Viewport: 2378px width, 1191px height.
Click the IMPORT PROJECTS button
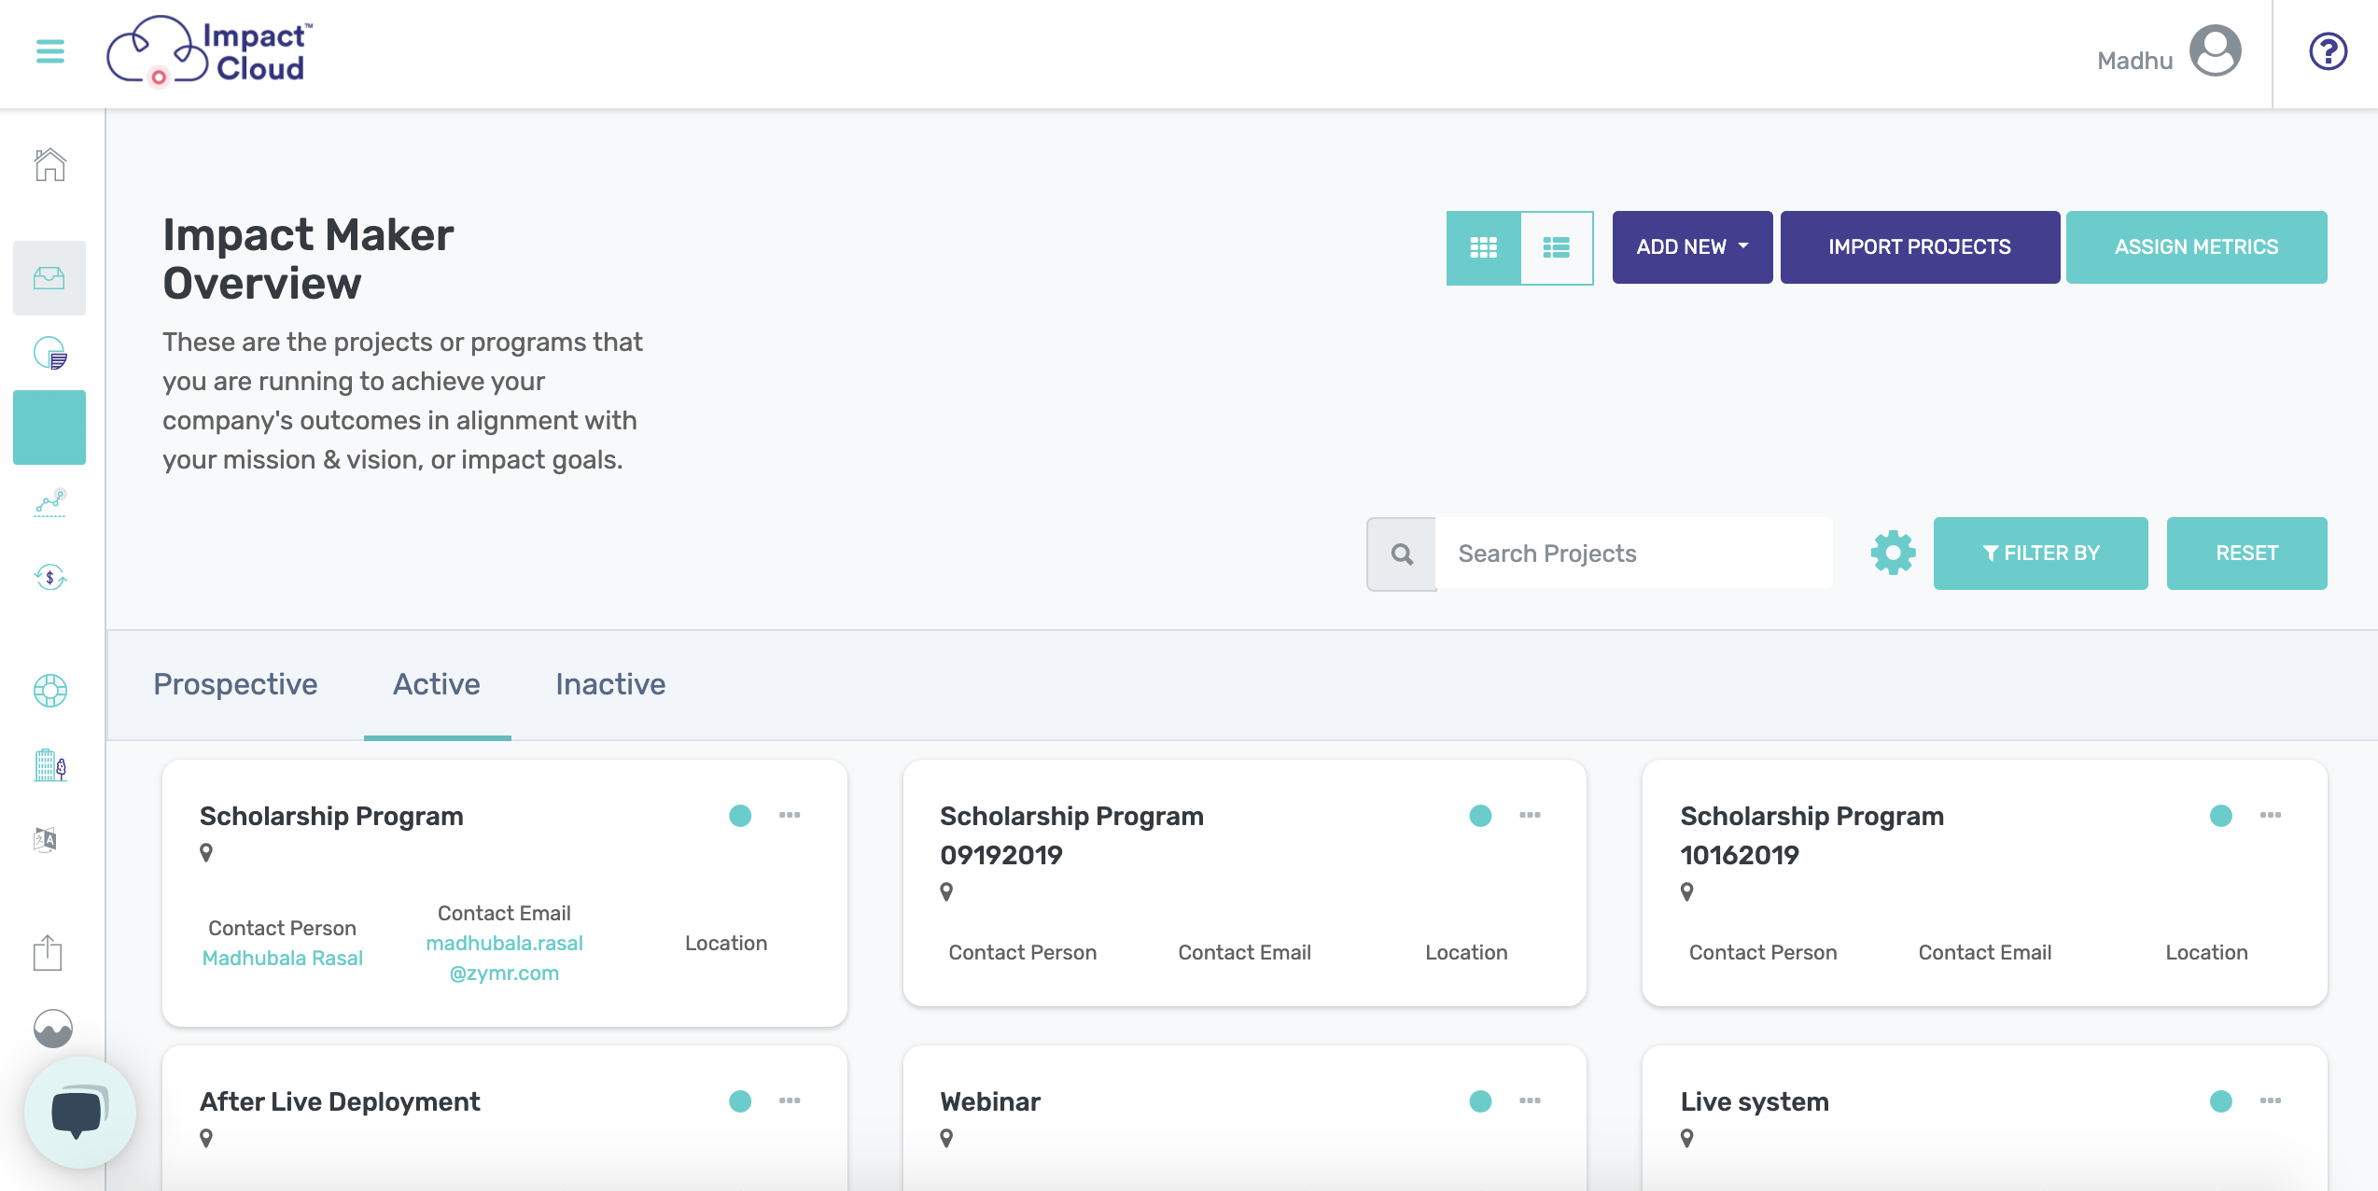coord(1920,247)
